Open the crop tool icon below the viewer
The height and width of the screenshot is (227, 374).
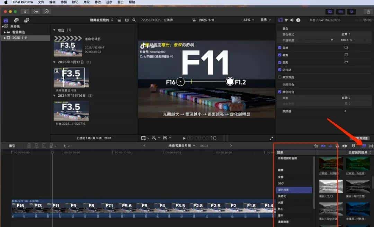pyautogui.click(x=144, y=138)
